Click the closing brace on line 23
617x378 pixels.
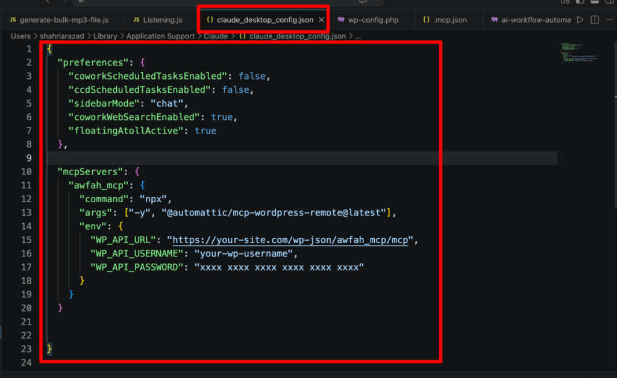49,349
